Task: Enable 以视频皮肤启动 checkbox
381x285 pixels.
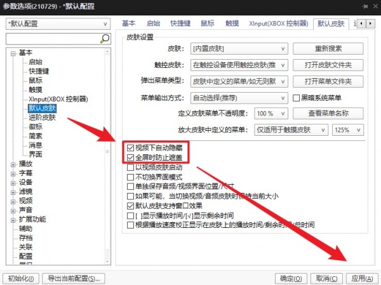Action: pyautogui.click(x=131, y=168)
